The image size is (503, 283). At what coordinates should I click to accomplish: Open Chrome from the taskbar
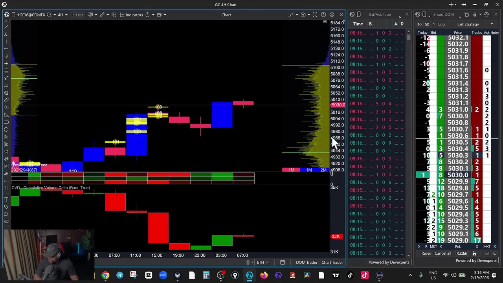(105, 275)
